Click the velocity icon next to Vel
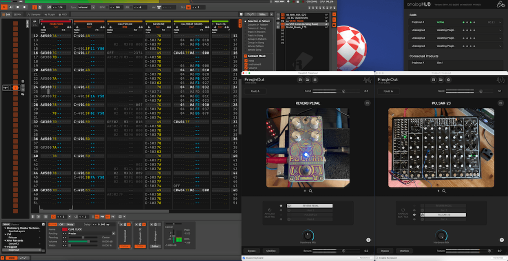 159,7
